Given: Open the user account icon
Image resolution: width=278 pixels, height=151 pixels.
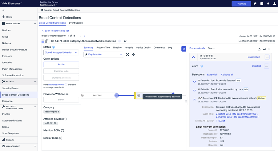Looking at the screenshot, I should click(x=274, y=4).
